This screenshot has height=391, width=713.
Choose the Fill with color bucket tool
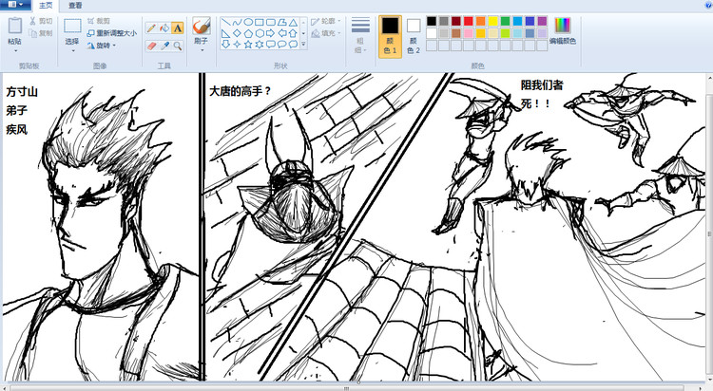coord(164,28)
